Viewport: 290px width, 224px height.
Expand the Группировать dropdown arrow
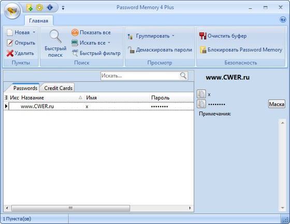pos(173,36)
